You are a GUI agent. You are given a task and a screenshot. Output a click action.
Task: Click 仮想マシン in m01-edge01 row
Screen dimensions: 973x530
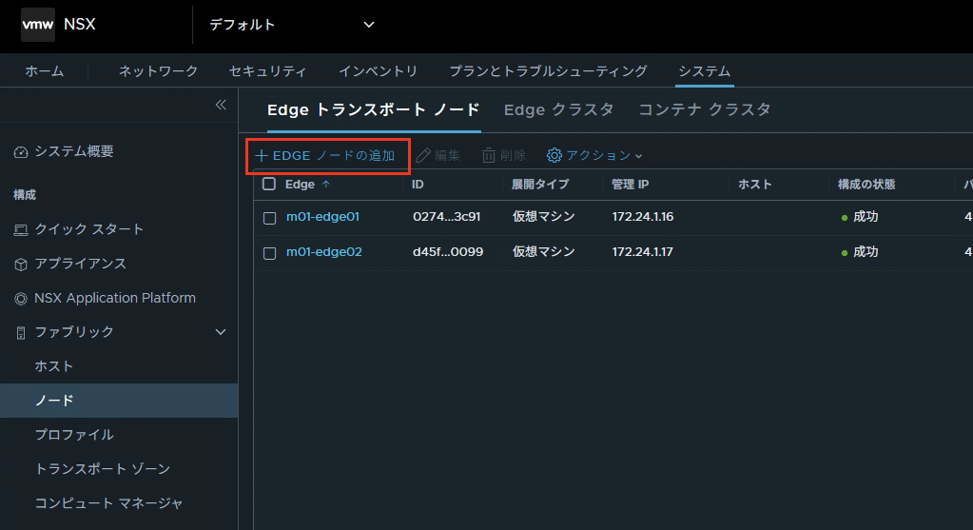[544, 217]
